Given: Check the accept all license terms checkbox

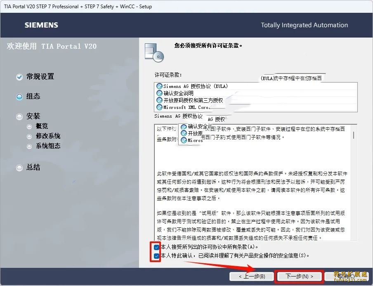Looking at the screenshot, I should point(156,247).
